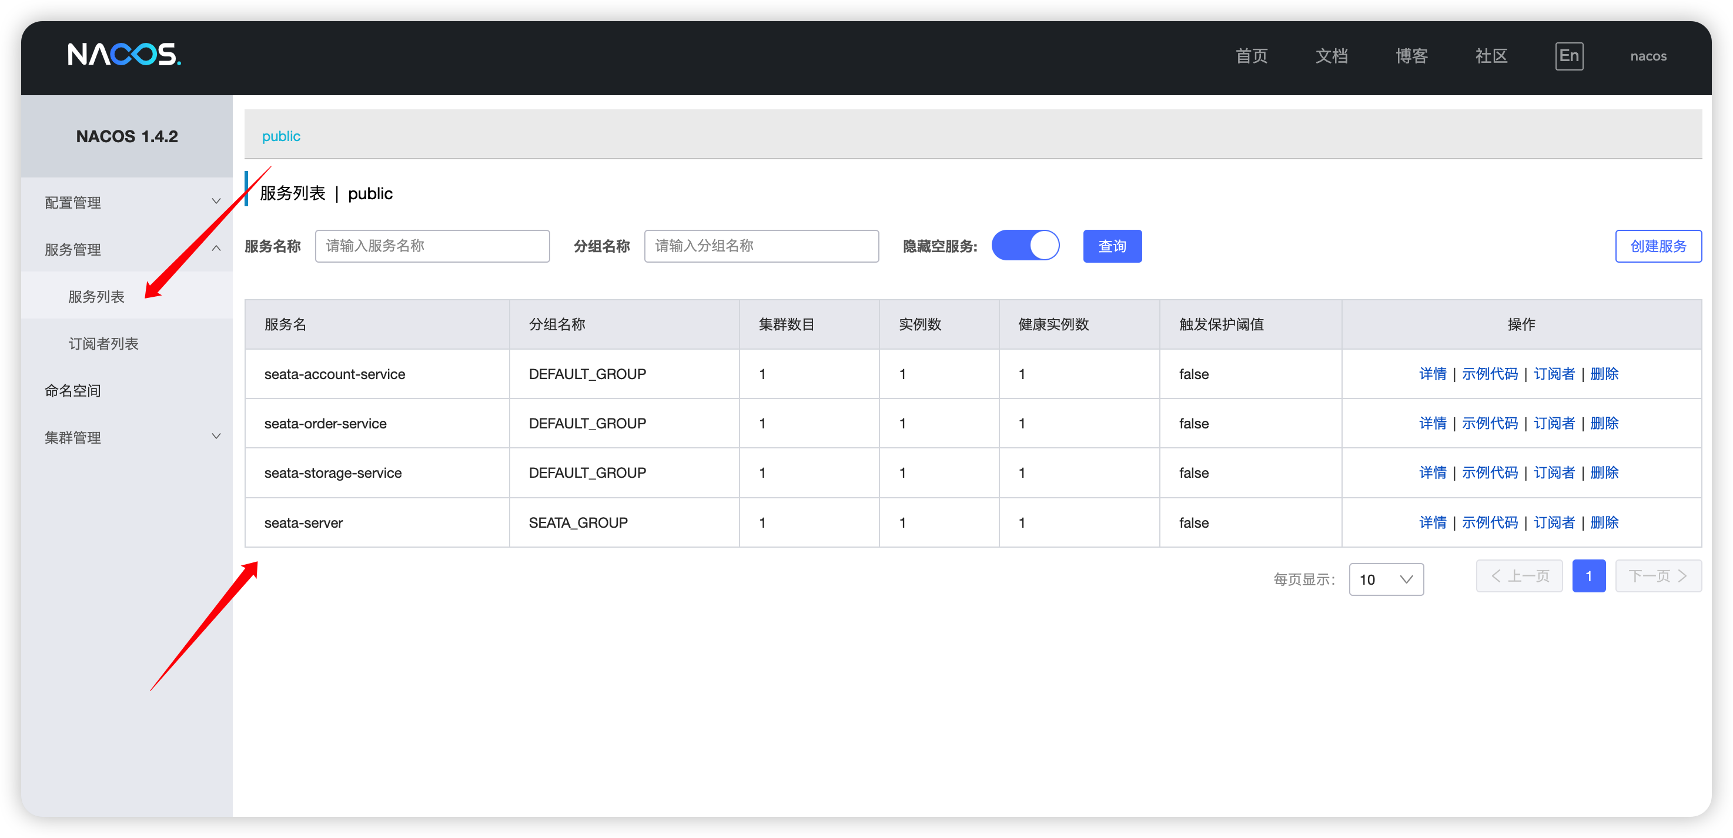Open 详情 for seata-server
The image size is (1733, 838).
tap(1432, 522)
